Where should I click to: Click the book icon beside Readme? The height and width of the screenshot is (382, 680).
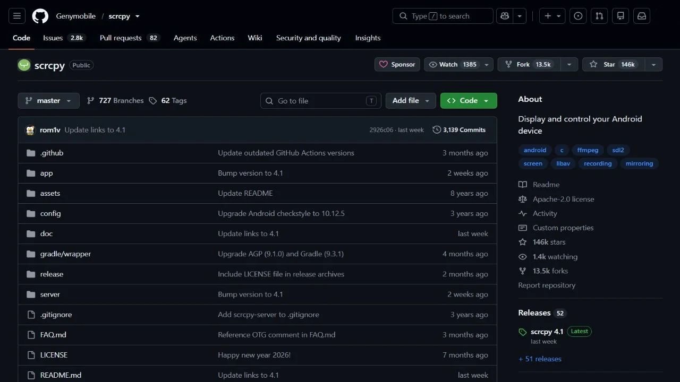click(x=523, y=185)
